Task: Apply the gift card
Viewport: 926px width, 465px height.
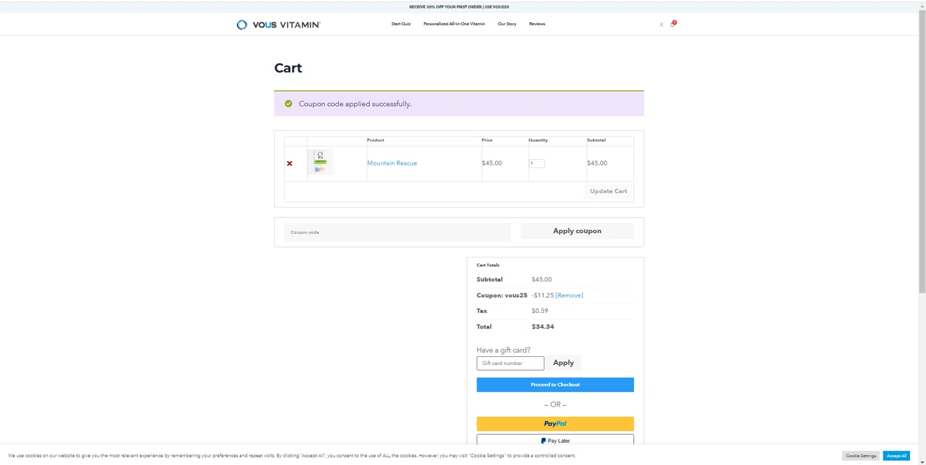Action: click(564, 363)
